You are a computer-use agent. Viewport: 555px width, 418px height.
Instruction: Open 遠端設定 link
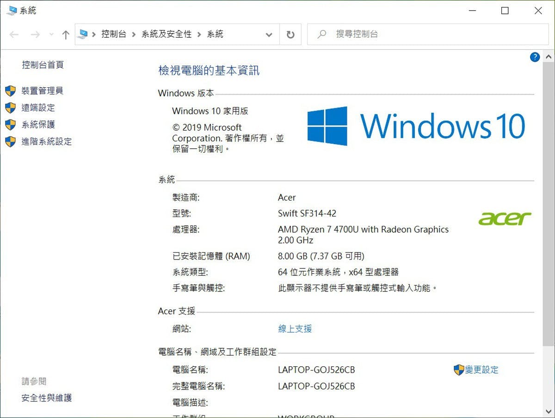(x=38, y=108)
